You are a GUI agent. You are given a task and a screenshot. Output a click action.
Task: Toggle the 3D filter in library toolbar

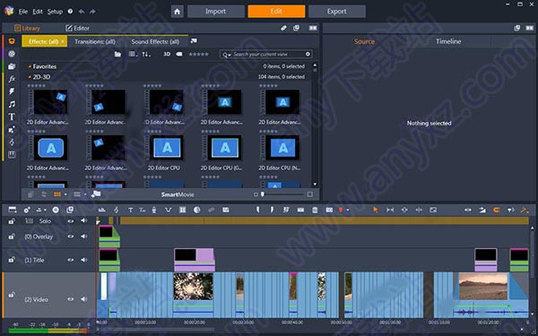coord(167,54)
